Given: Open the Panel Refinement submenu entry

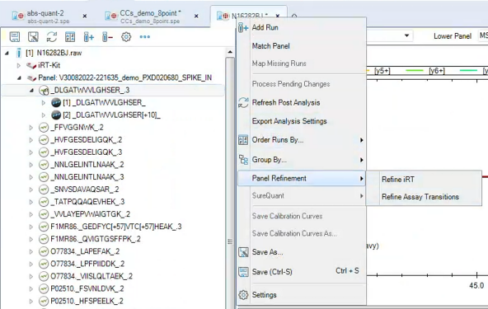Looking at the screenshot, I should coord(301,178).
